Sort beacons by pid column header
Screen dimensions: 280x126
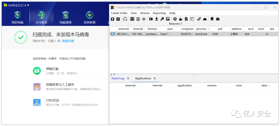click(220, 29)
